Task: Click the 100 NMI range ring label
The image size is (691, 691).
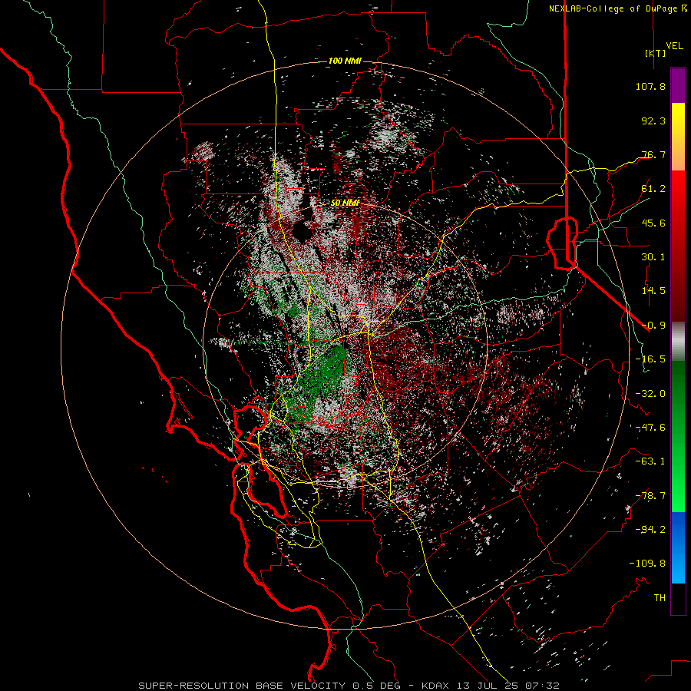Action: click(x=345, y=61)
